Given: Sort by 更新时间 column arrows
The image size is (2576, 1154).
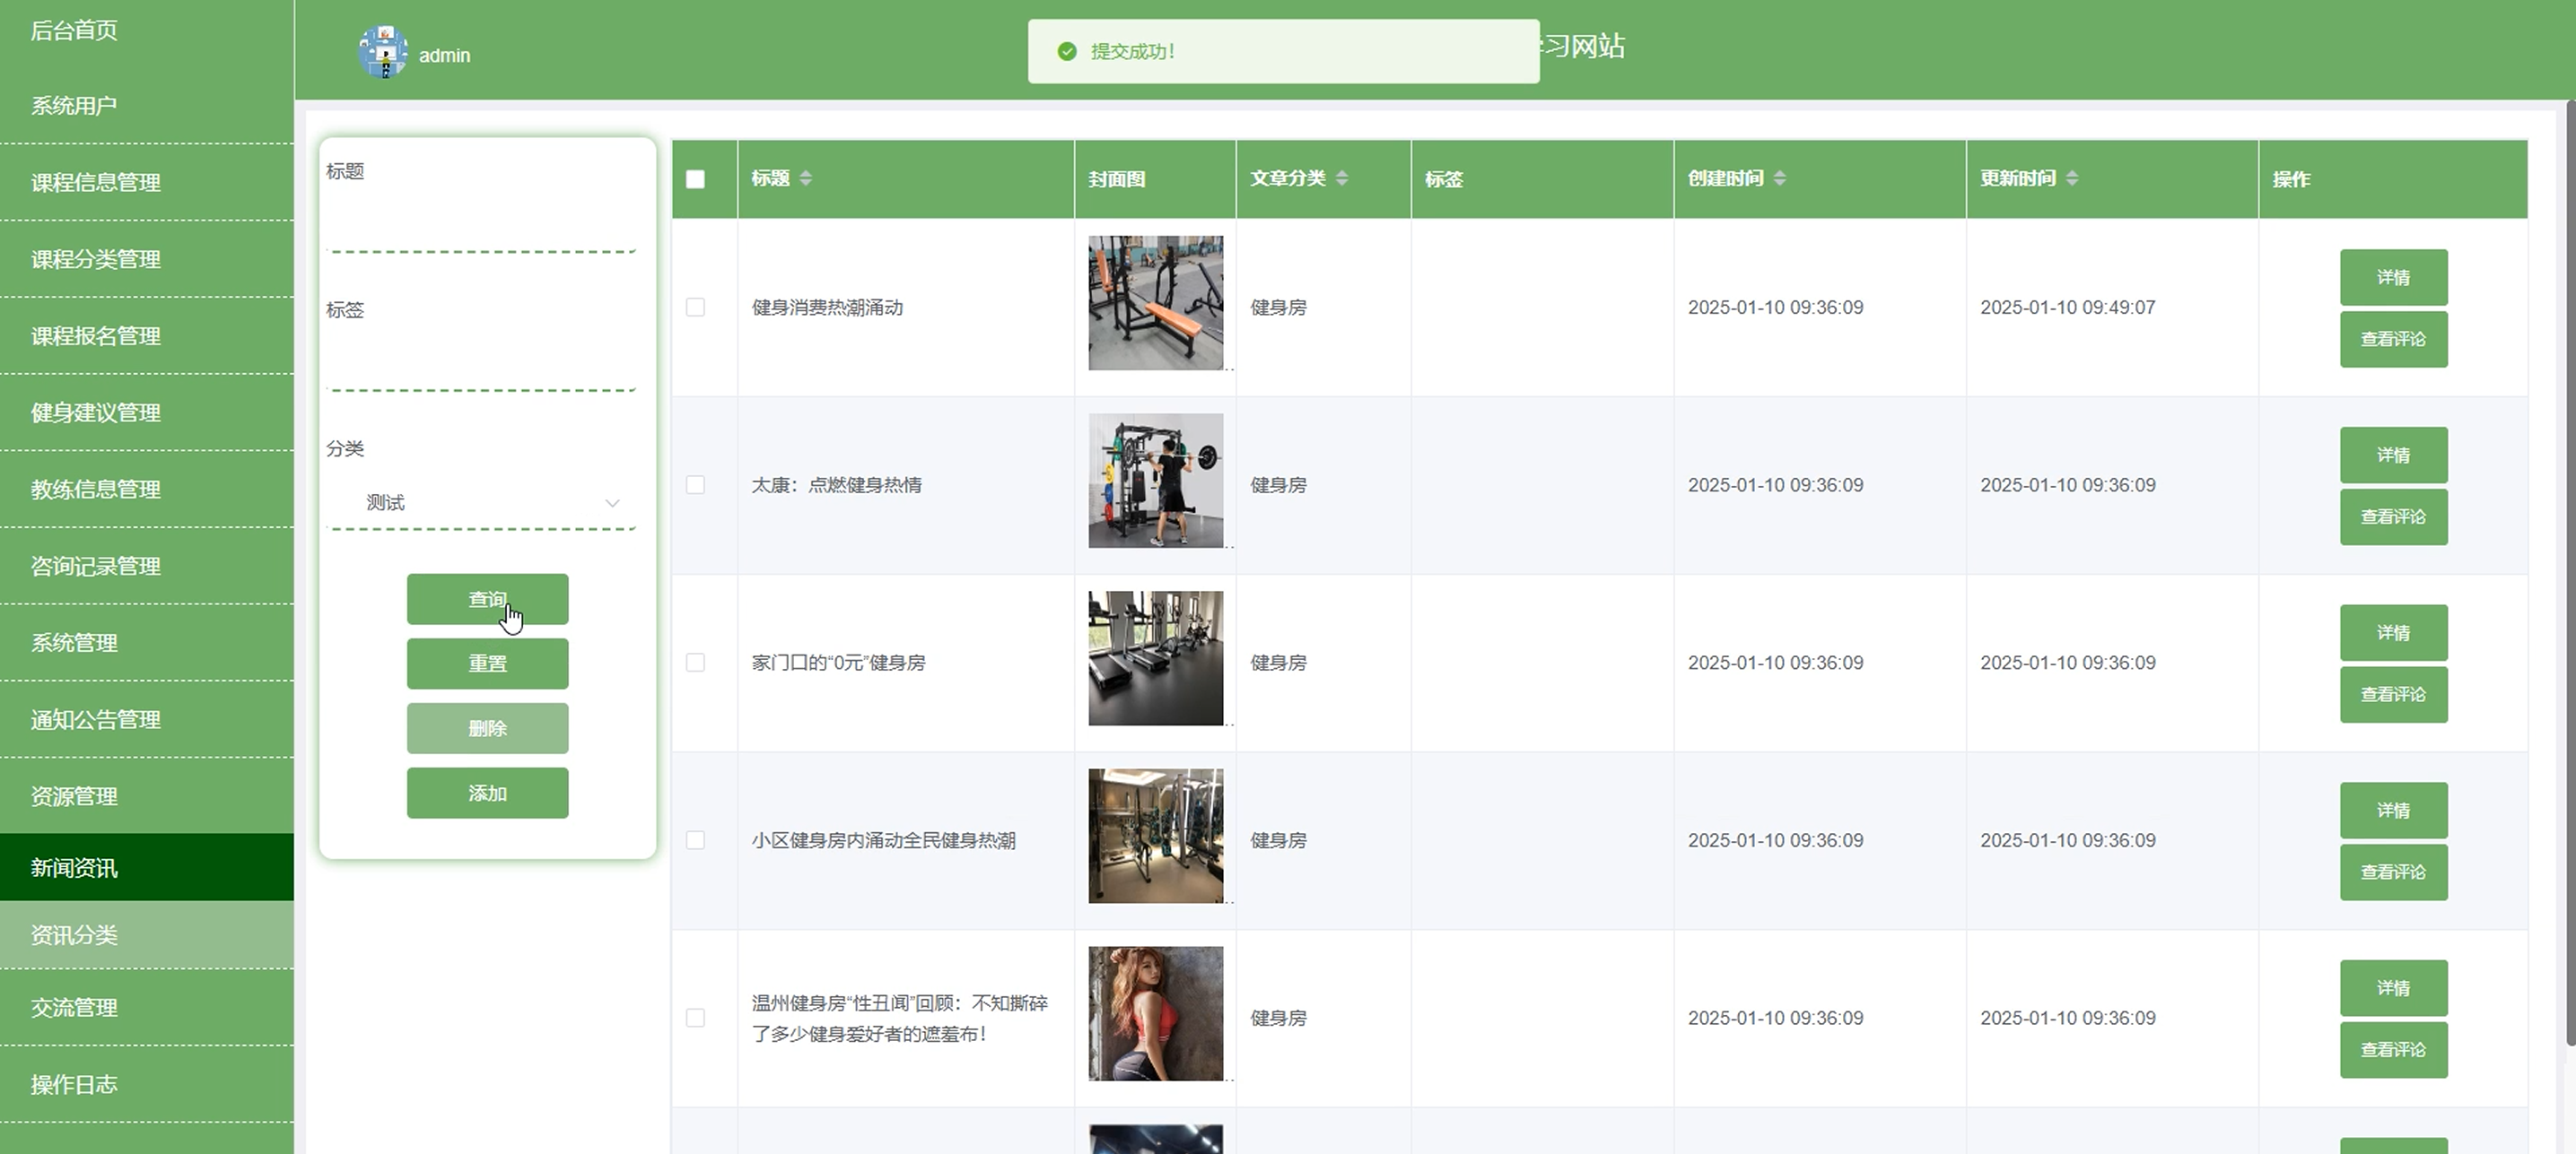Looking at the screenshot, I should tap(2072, 178).
